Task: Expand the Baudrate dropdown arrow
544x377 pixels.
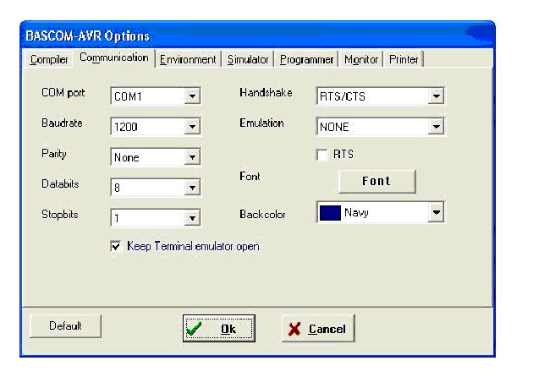Action: [x=192, y=127]
